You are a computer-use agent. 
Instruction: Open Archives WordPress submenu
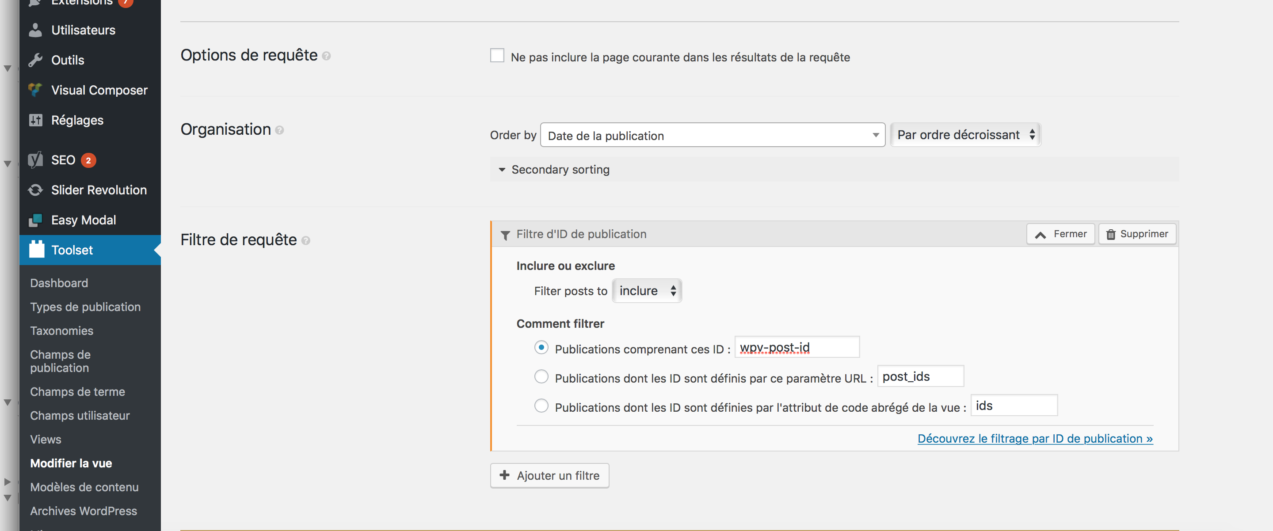pyautogui.click(x=83, y=511)
